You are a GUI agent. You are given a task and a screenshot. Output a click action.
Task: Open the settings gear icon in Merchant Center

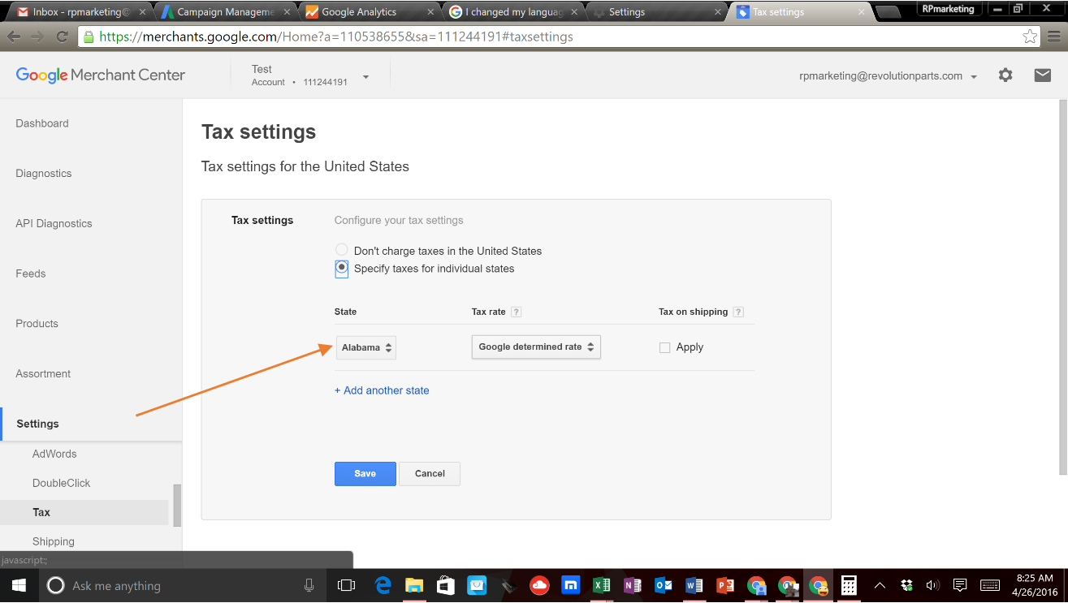tap(1005, 75)
